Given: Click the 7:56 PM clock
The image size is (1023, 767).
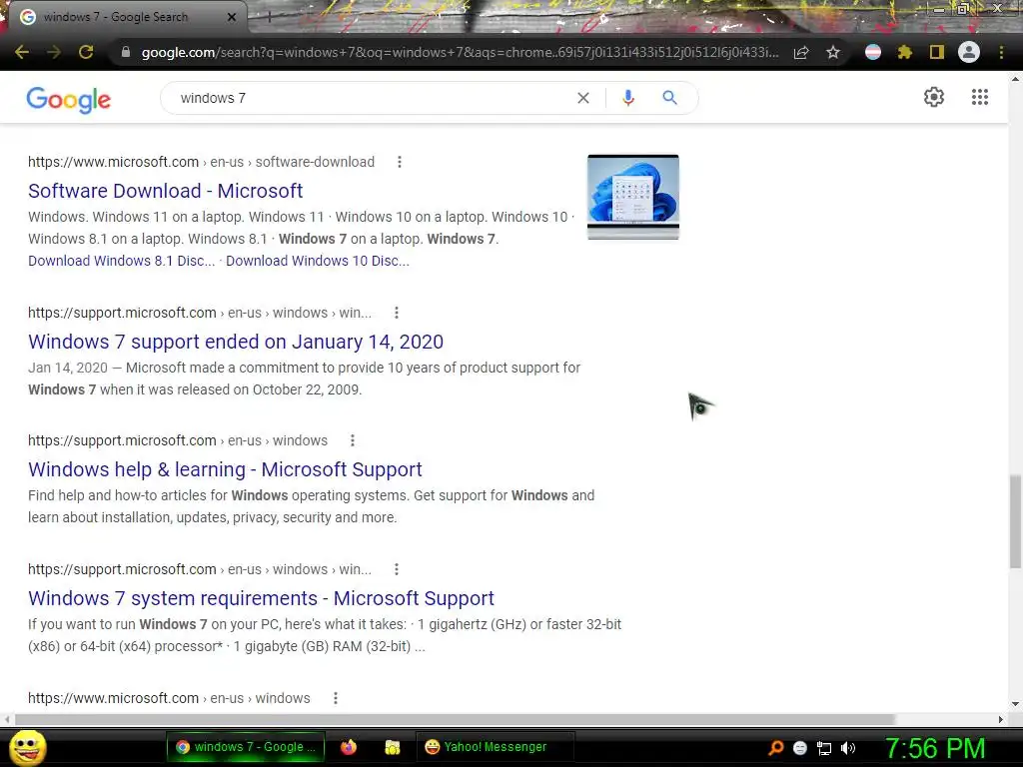Looking at the screenshot, I should pyautogui.click(x=935, y=748).
